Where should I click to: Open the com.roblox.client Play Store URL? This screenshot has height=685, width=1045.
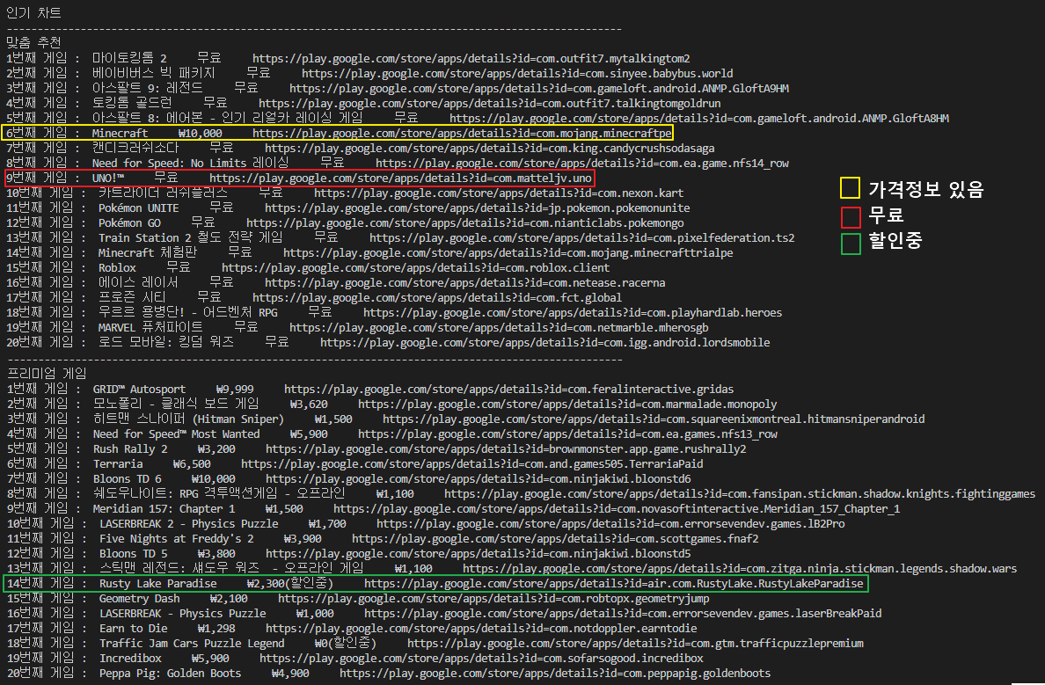416,268
